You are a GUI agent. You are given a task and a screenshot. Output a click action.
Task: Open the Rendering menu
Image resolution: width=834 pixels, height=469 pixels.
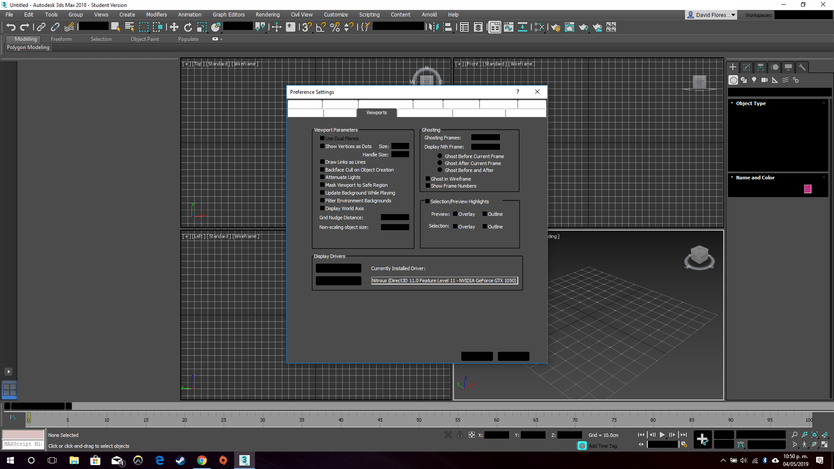(267, 14)
